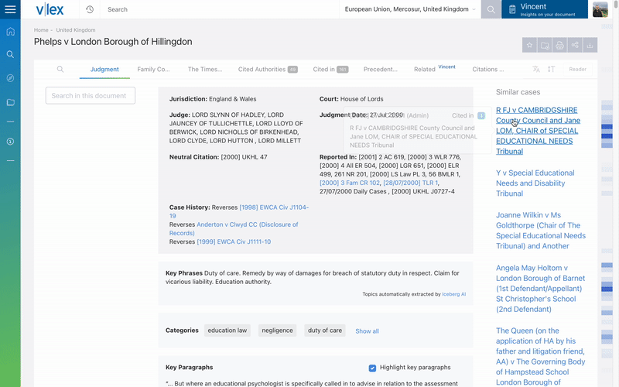
Task: Click the circular info icon in sidebar
Action: click(10, 142)
